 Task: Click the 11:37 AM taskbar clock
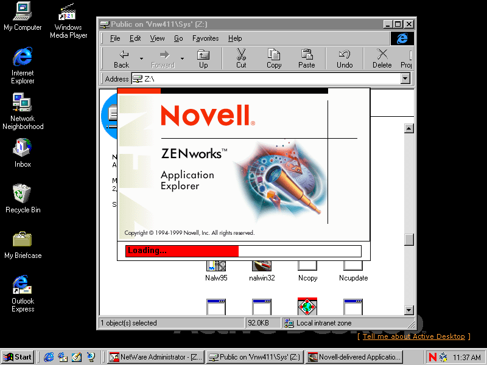point(467,357)
